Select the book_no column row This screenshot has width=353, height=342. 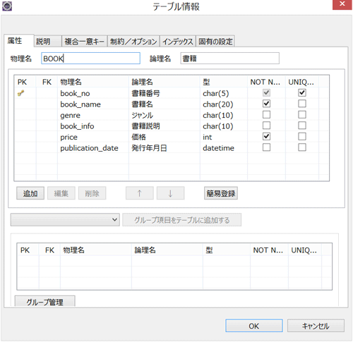coord(172,93)
